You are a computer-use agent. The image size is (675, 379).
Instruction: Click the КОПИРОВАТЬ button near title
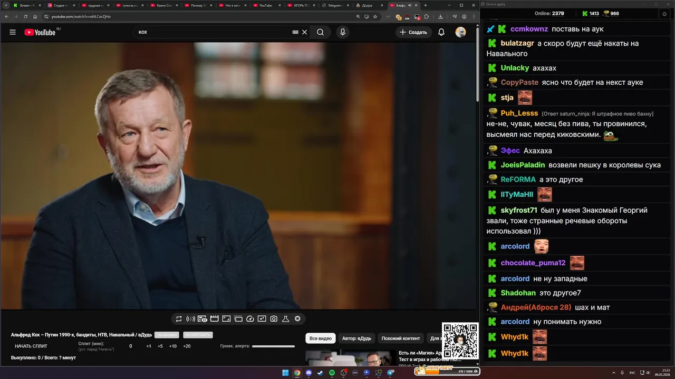[x=198, y=335]
